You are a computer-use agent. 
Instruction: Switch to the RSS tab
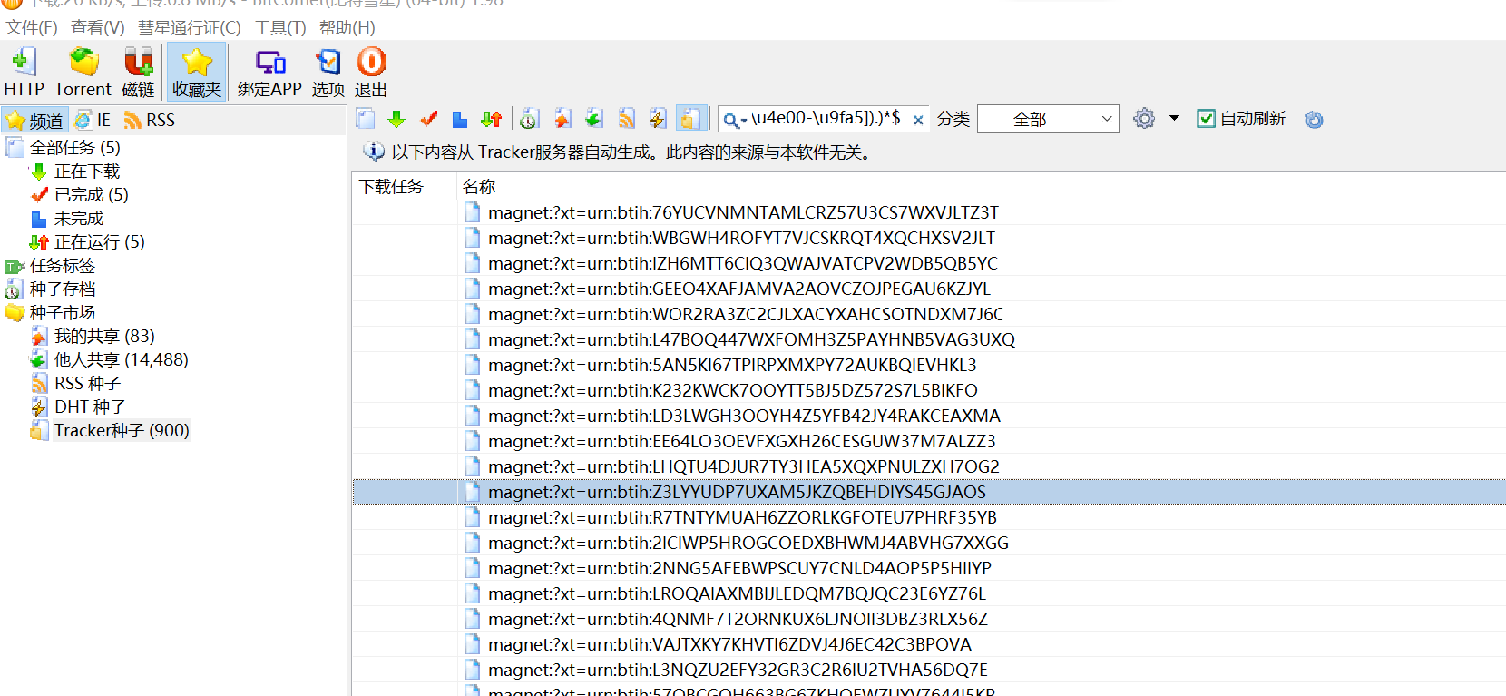(x=150, y=120)
